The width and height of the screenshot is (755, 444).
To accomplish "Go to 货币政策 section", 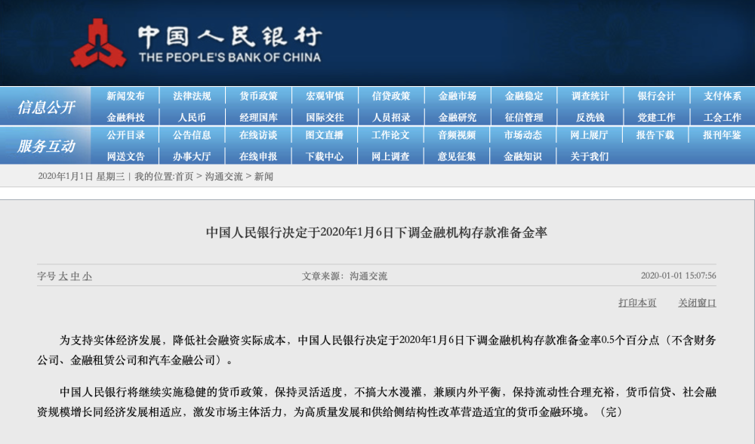I will point(258,97).
